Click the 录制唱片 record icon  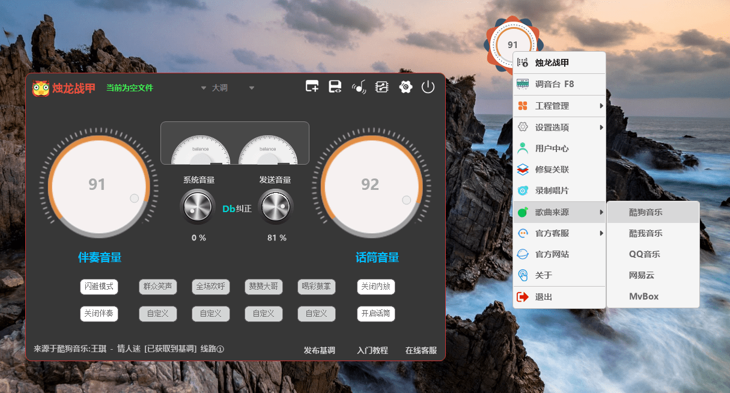(523, 190)
